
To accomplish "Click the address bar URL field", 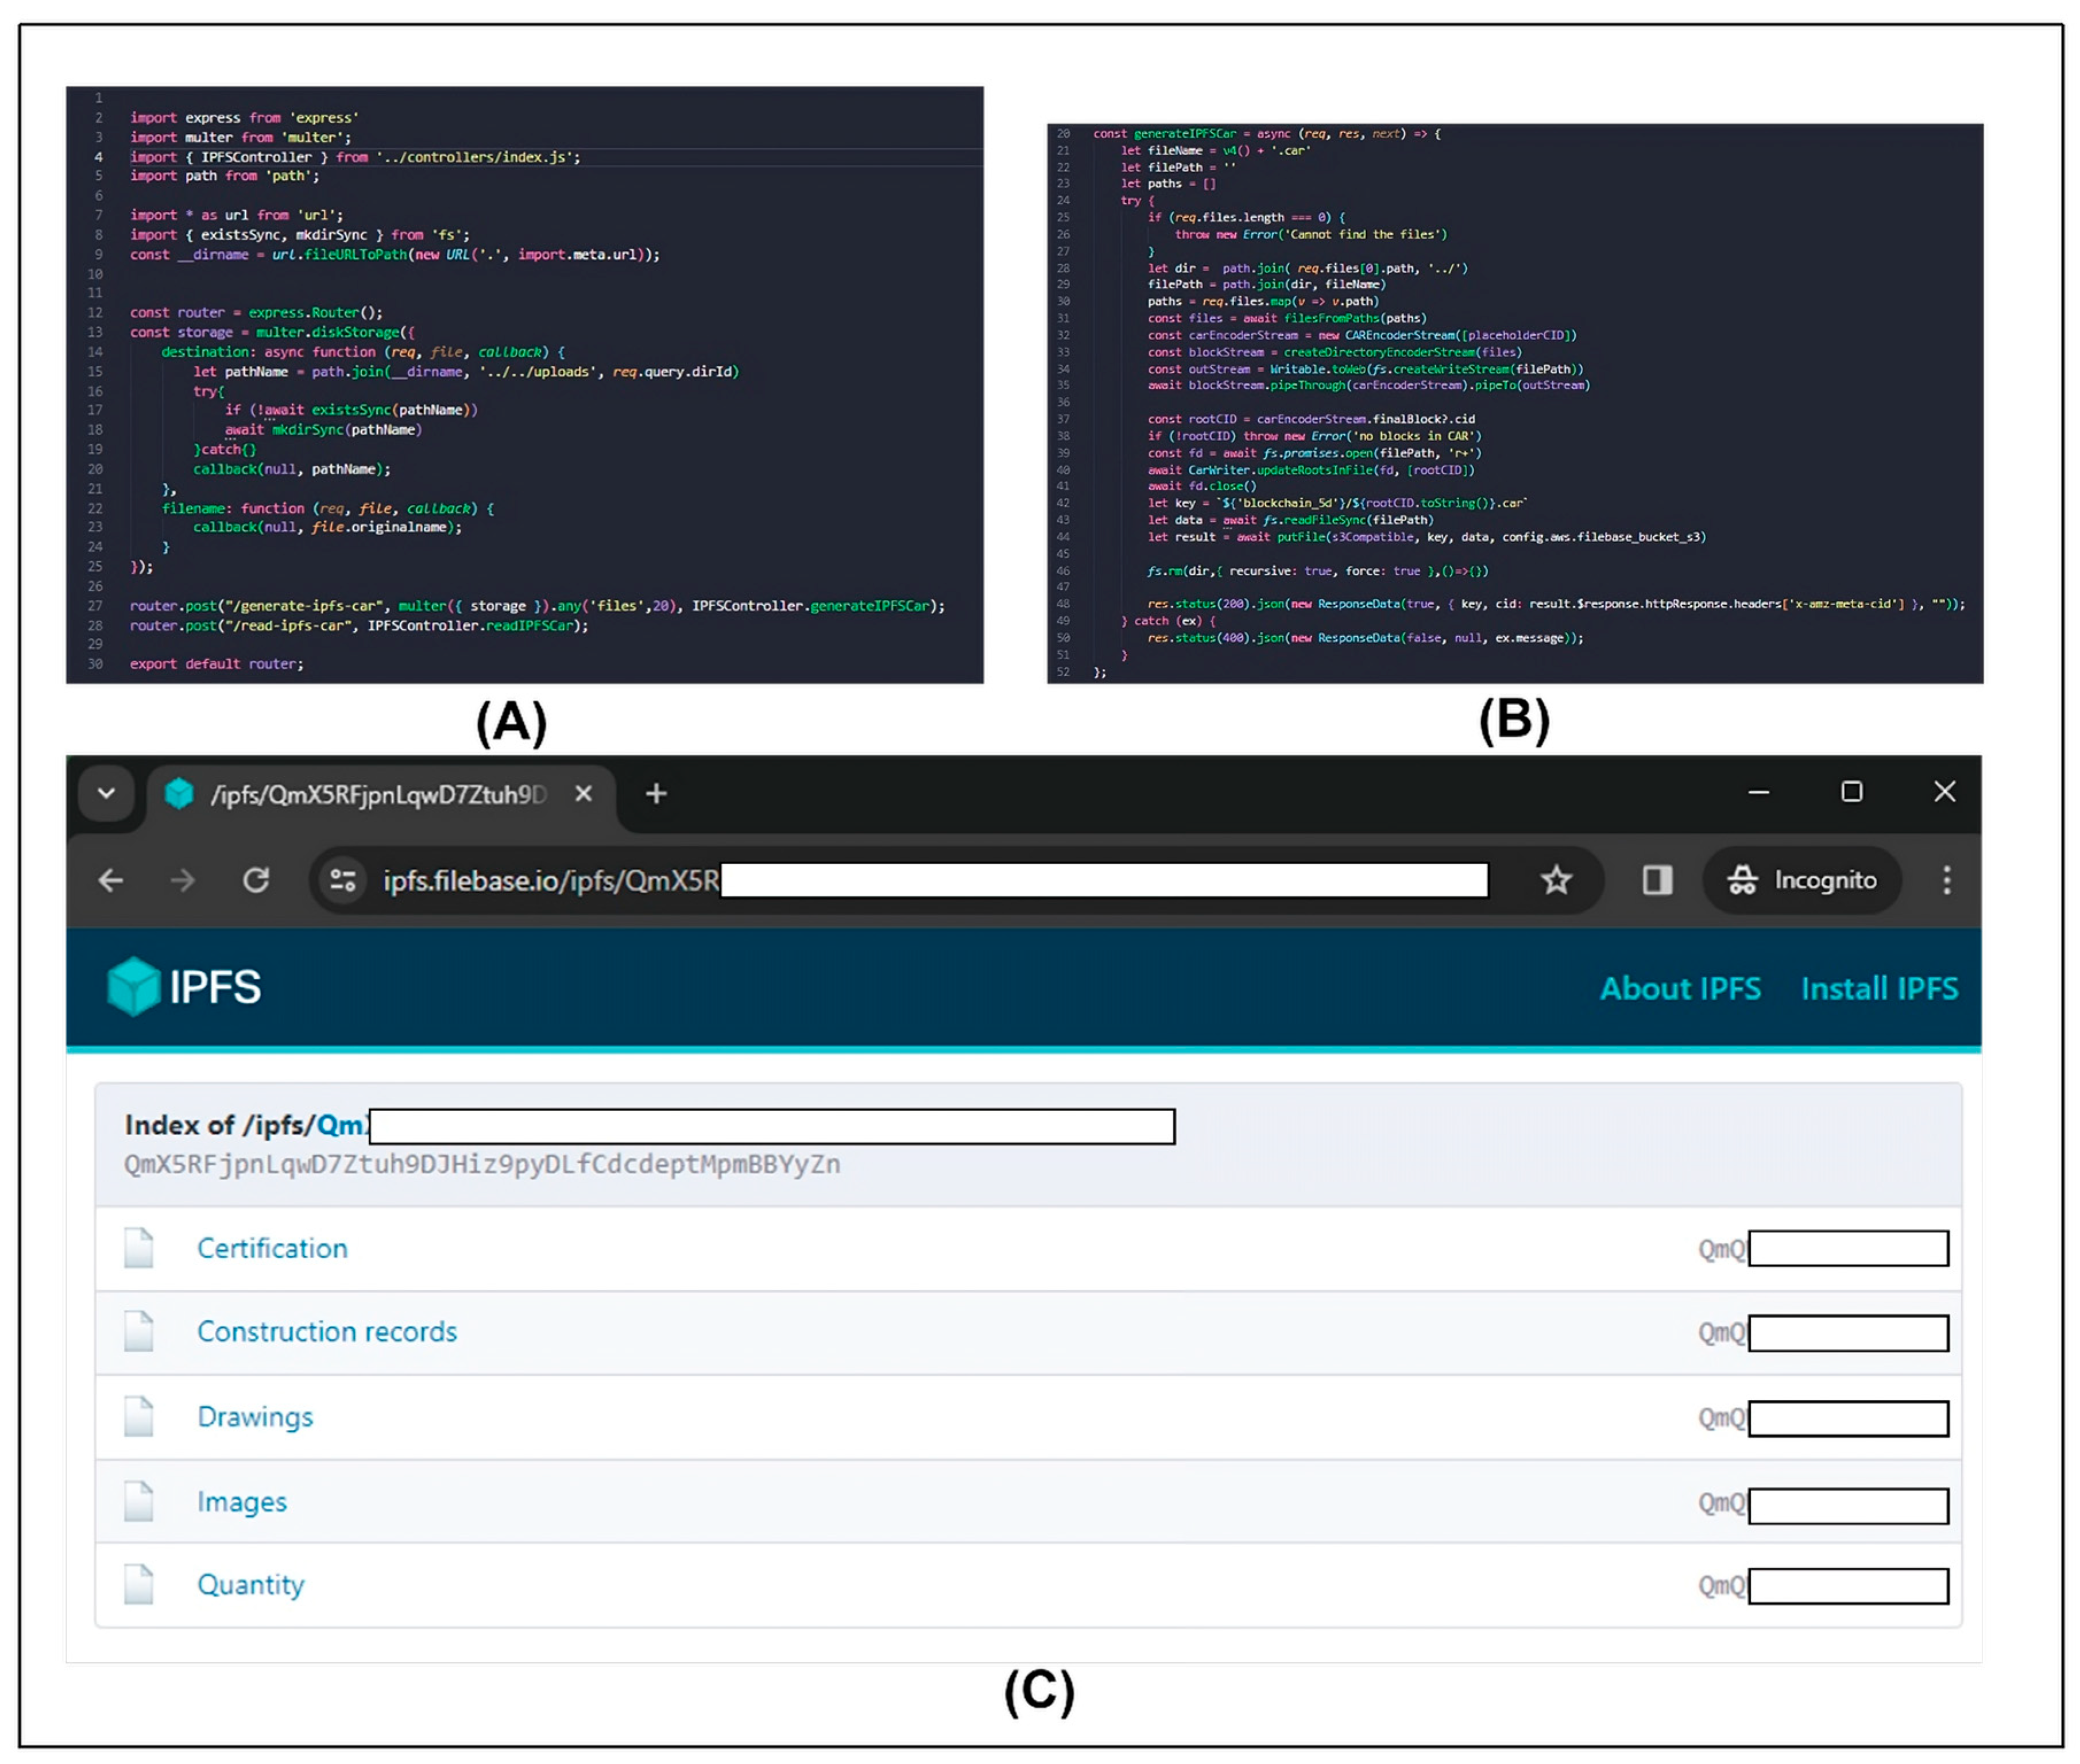I will (x=550, y=880).
